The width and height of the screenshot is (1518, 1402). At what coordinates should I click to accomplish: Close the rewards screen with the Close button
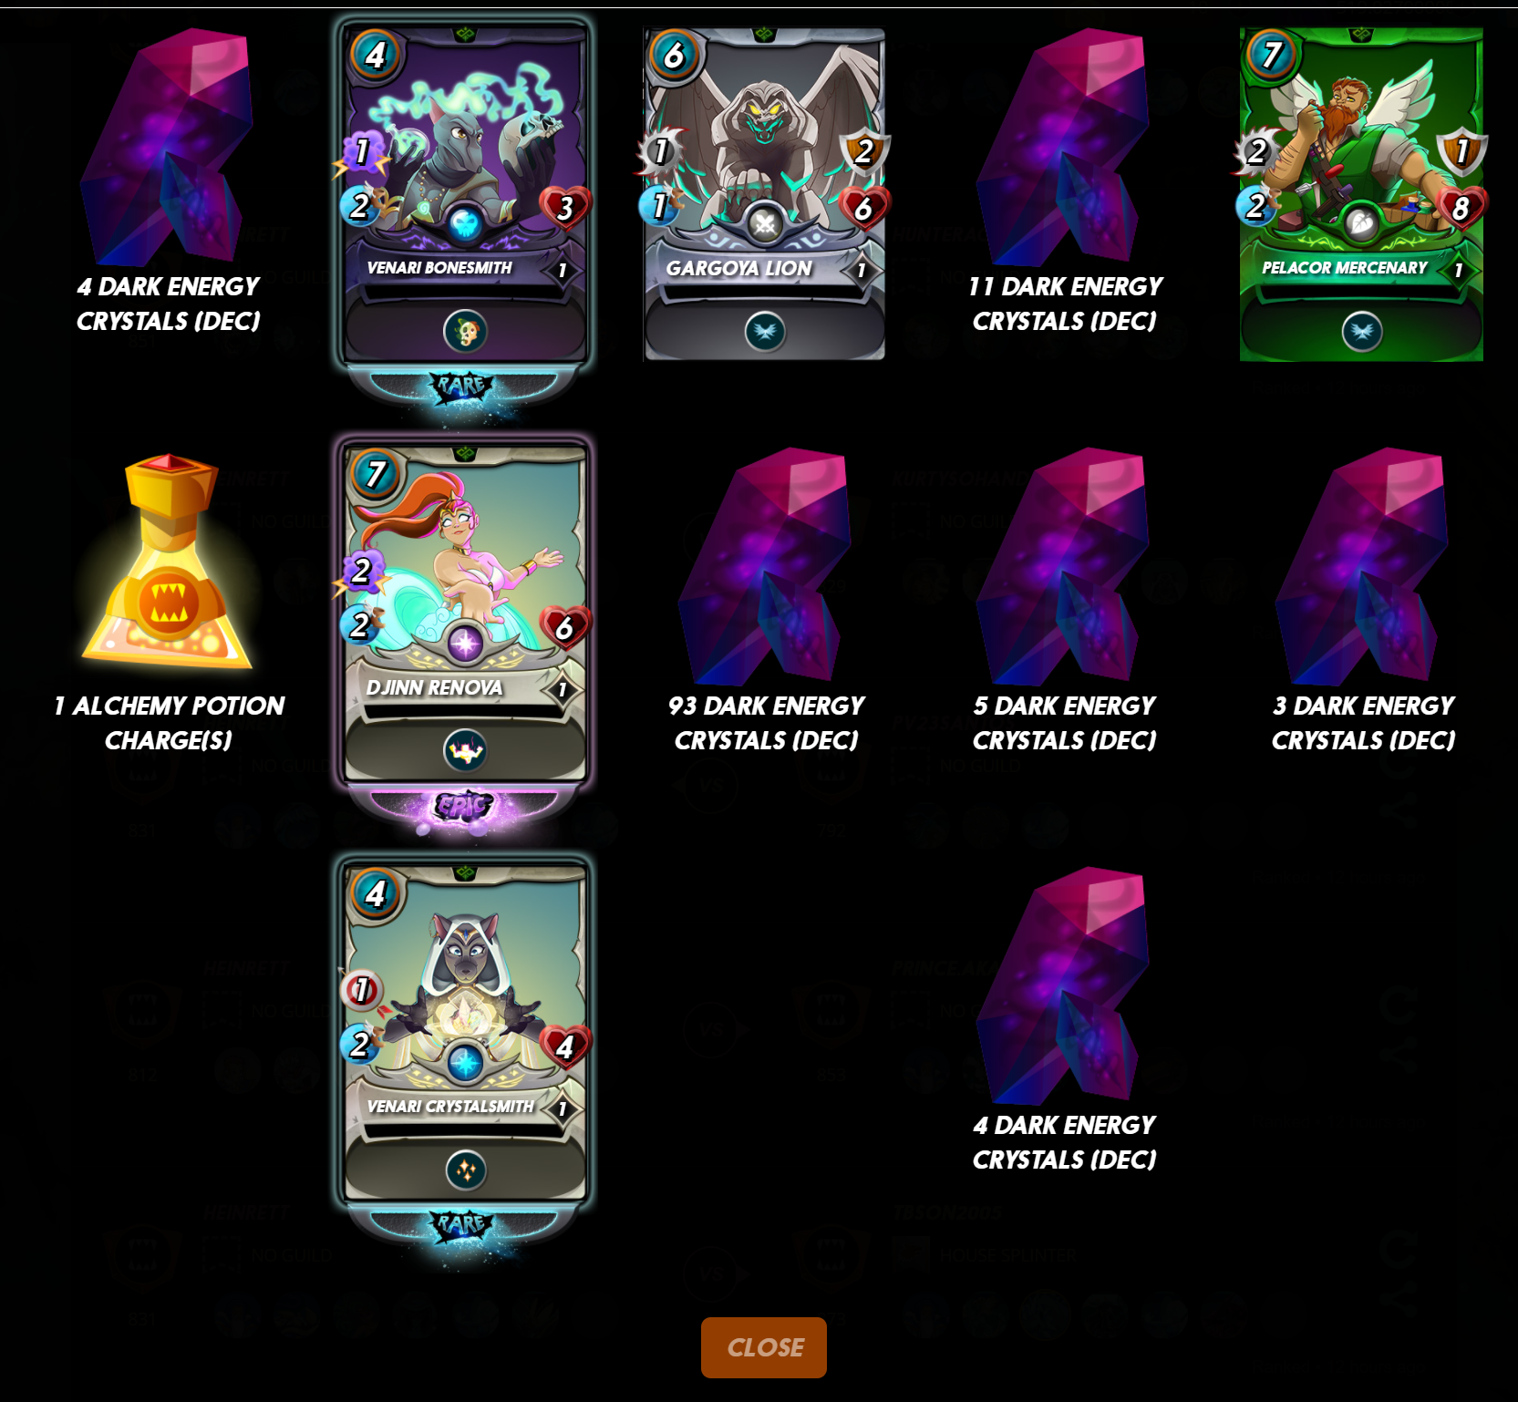pyautogui.click(x=764, y=1347)
